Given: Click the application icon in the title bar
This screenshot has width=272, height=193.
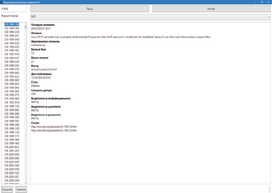Looking at the screenshot, I should pos(1,2).
